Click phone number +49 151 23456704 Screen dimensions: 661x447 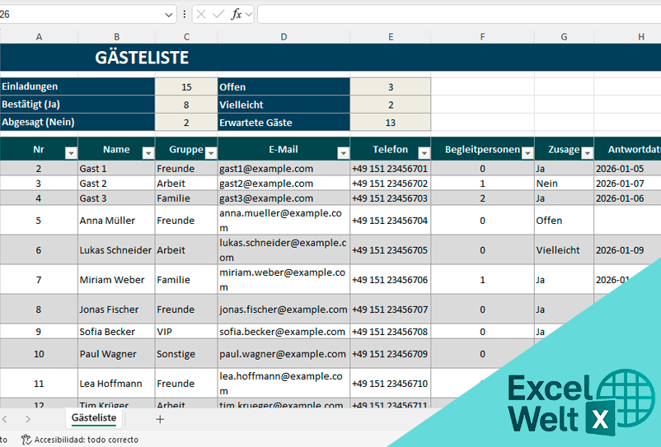(x=391, y=220)
